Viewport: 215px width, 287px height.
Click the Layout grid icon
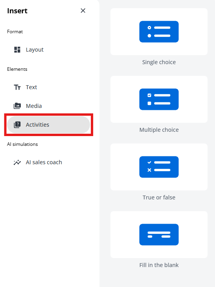pos(17,50)
